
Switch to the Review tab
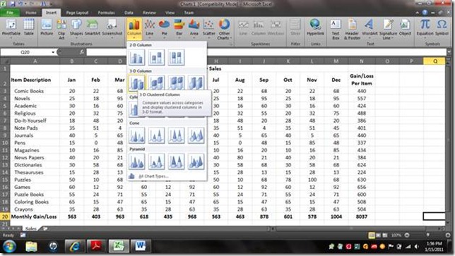pos(149,13)
